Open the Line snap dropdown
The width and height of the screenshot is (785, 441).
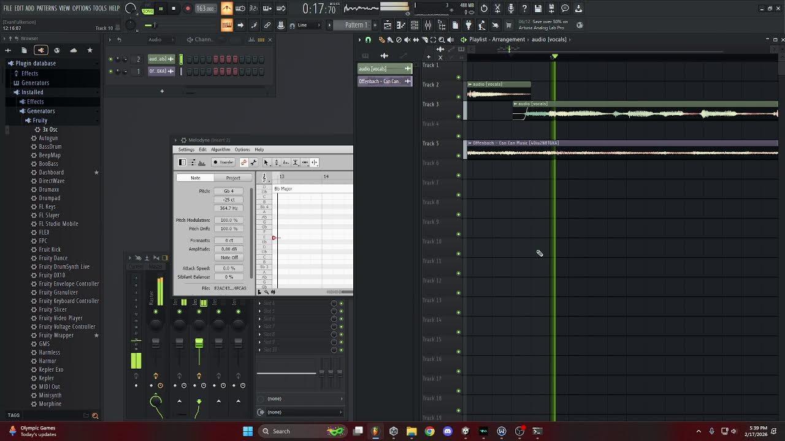coord(308,25)
